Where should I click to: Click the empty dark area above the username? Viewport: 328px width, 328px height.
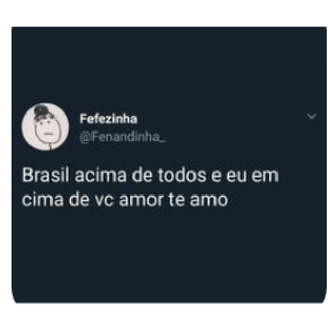168,64
